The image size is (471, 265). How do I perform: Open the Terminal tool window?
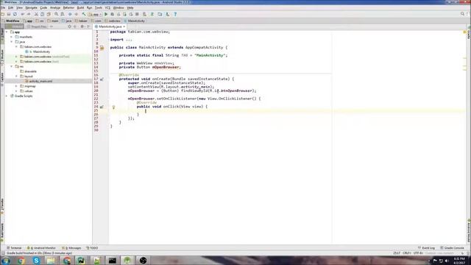coord(14,248)
